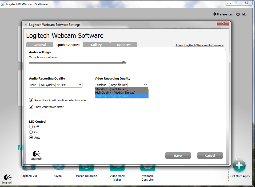The width and height of the screenshot is (255, 187).
Task: Switch to the General tab
Action: point(39,45)
